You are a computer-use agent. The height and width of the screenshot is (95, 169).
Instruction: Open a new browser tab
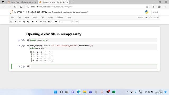72,2
